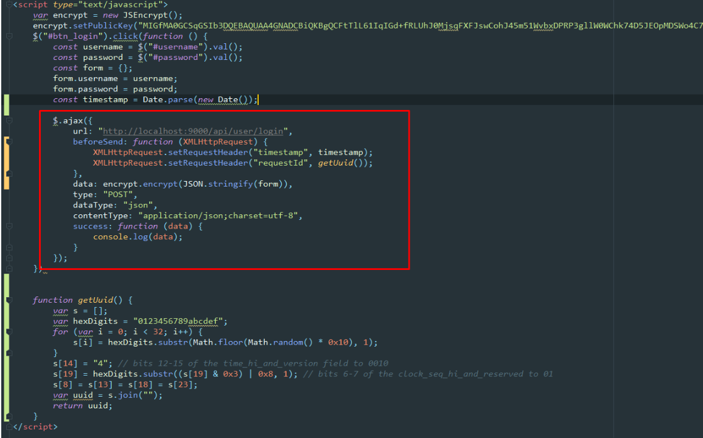Click the 'var s = [];' declaration
This screenshot has height=438, width=703.
[80, 311]
